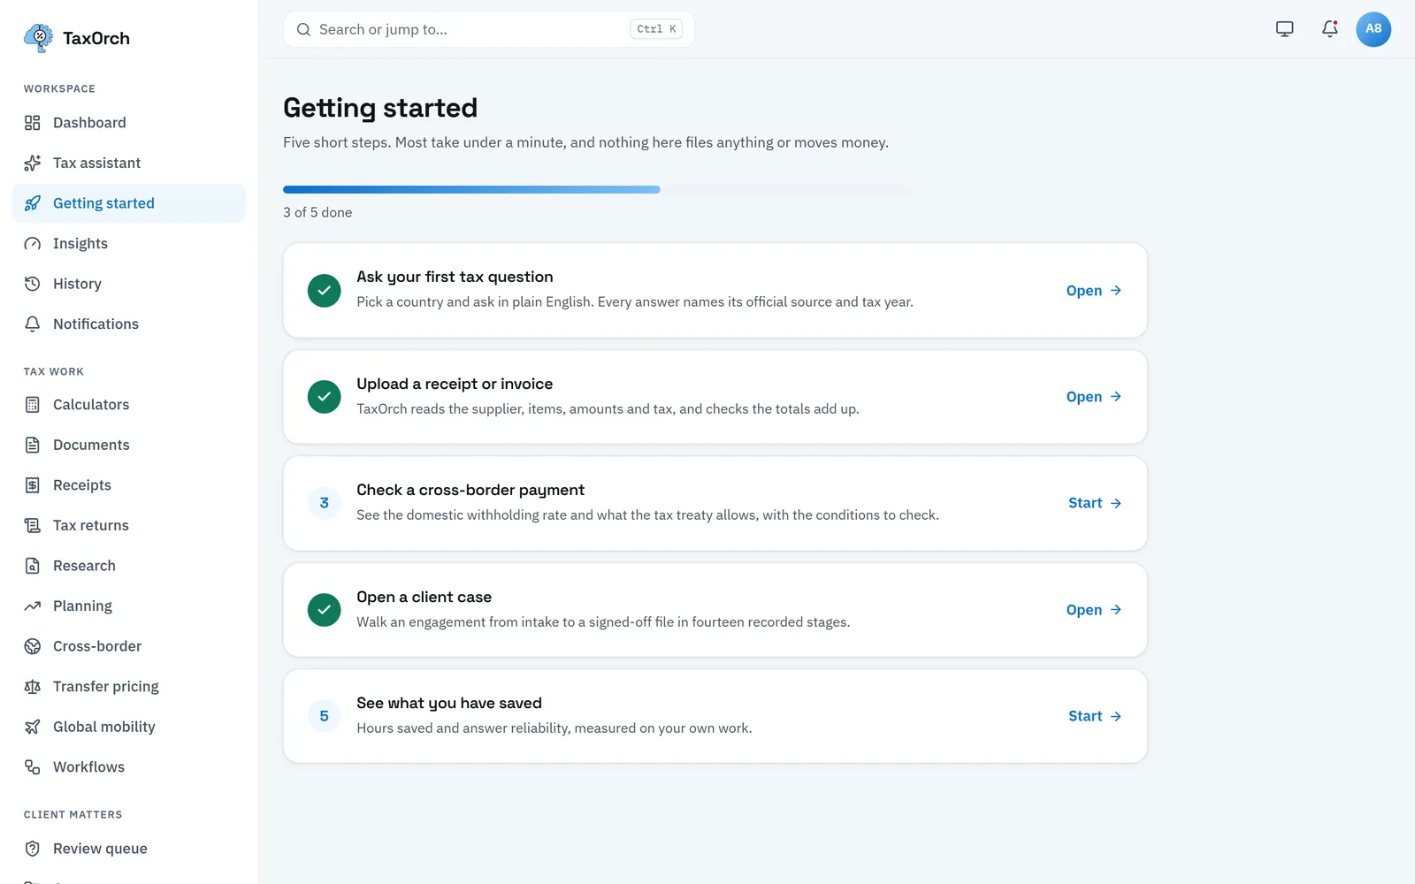
Task: Start See what you have saved
Action: point(1095,716)
